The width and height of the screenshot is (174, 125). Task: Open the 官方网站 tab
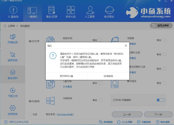[109, 12]
